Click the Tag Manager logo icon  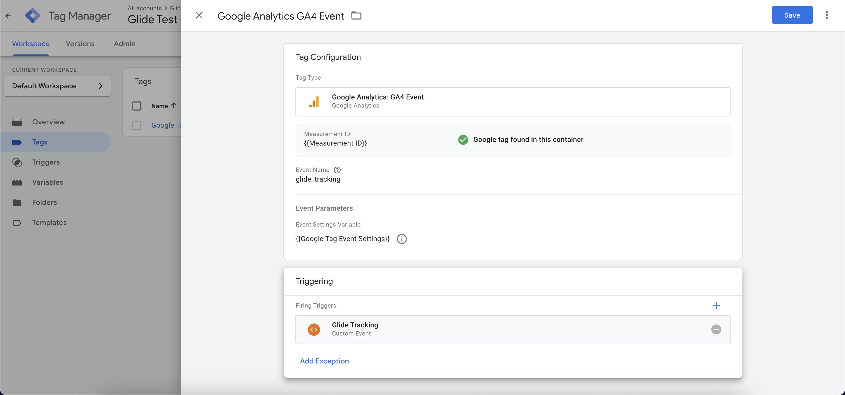33,15
